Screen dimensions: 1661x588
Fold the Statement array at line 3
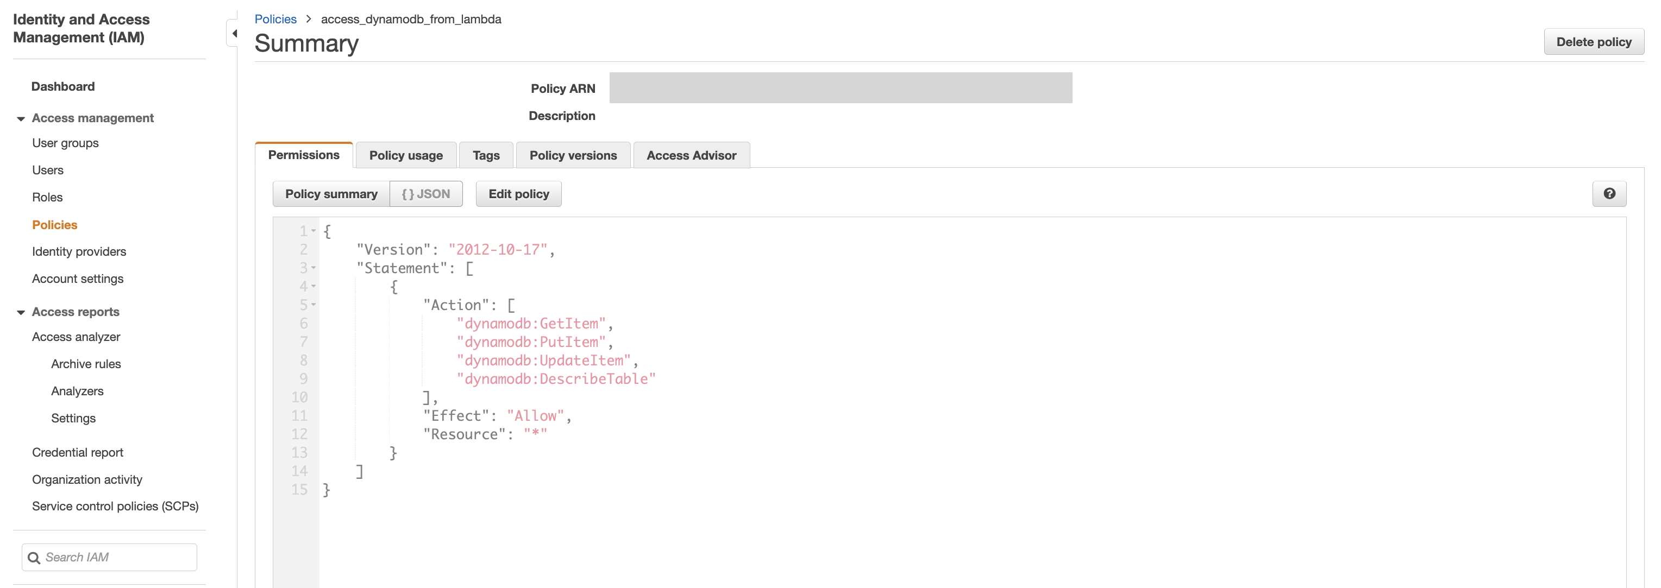click(x=314, y=267)
